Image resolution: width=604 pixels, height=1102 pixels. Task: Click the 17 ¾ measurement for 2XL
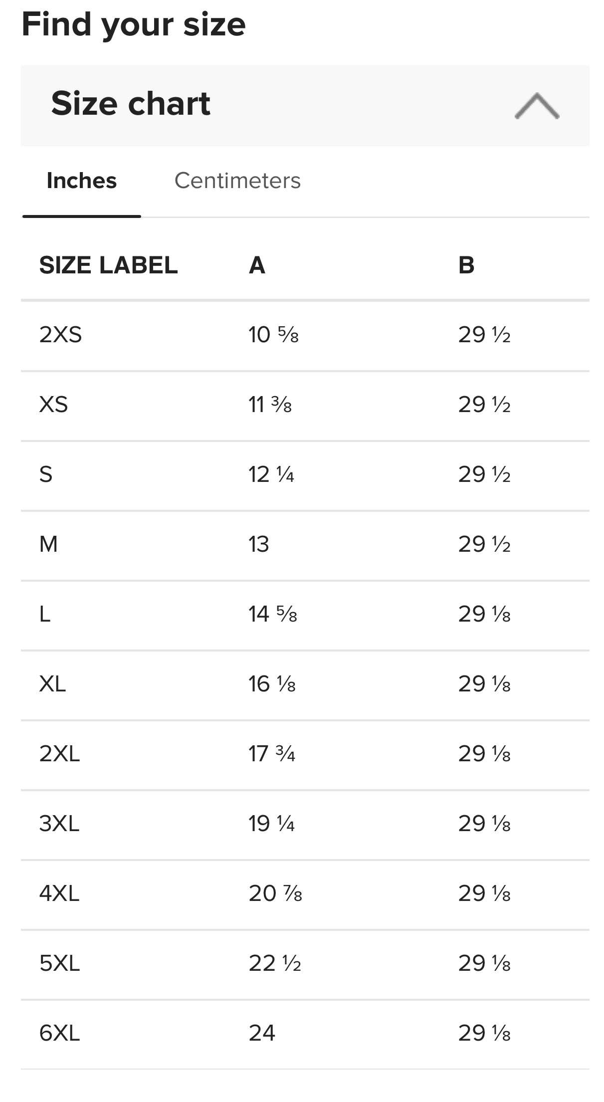(272, 753)
